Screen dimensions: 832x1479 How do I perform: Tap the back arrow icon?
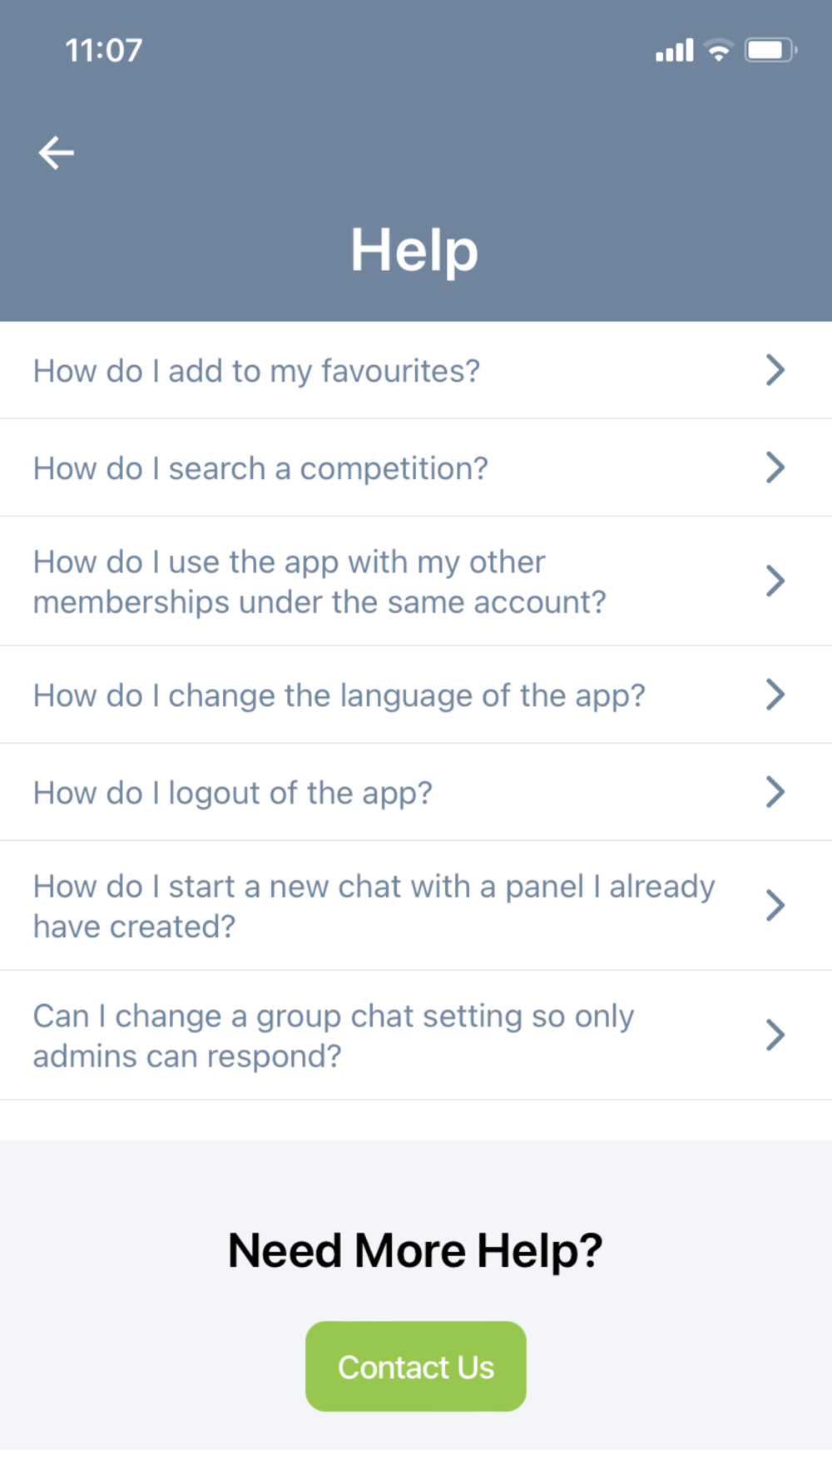click(56, 153)
